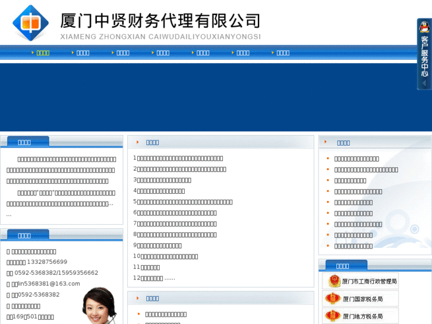Open list entry numbered 4
The width and height of the screenshot is (432, 324).
[x=159, y=191]
